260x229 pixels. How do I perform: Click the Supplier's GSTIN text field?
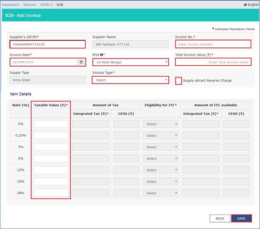pos(47,44)
